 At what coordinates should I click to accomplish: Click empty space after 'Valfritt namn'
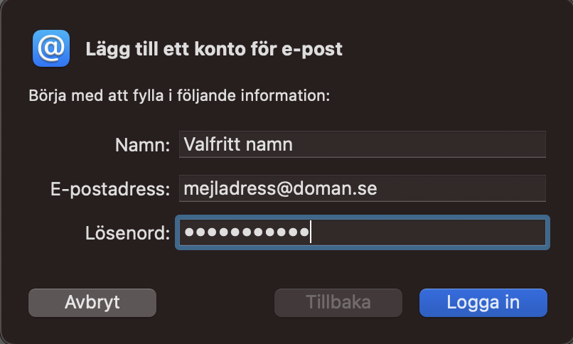click(419, 144)
